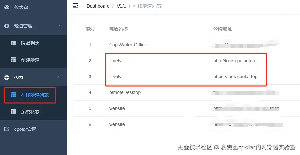This screenshot has width=300, height=155.
Task: Click sequence number 5 cell
Action: pyautogui.click(x=90, y=108)
